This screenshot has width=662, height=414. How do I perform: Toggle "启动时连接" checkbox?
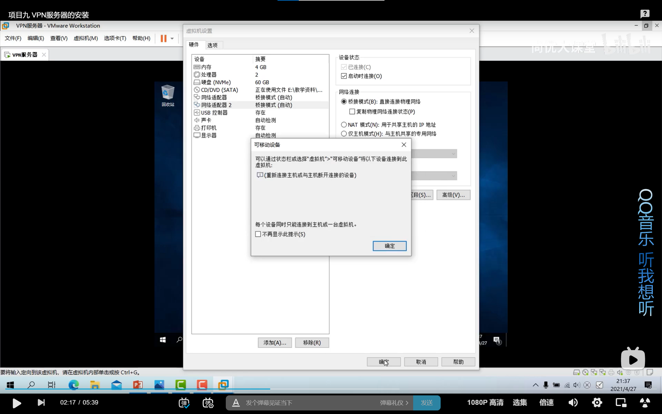click(344, 76)
